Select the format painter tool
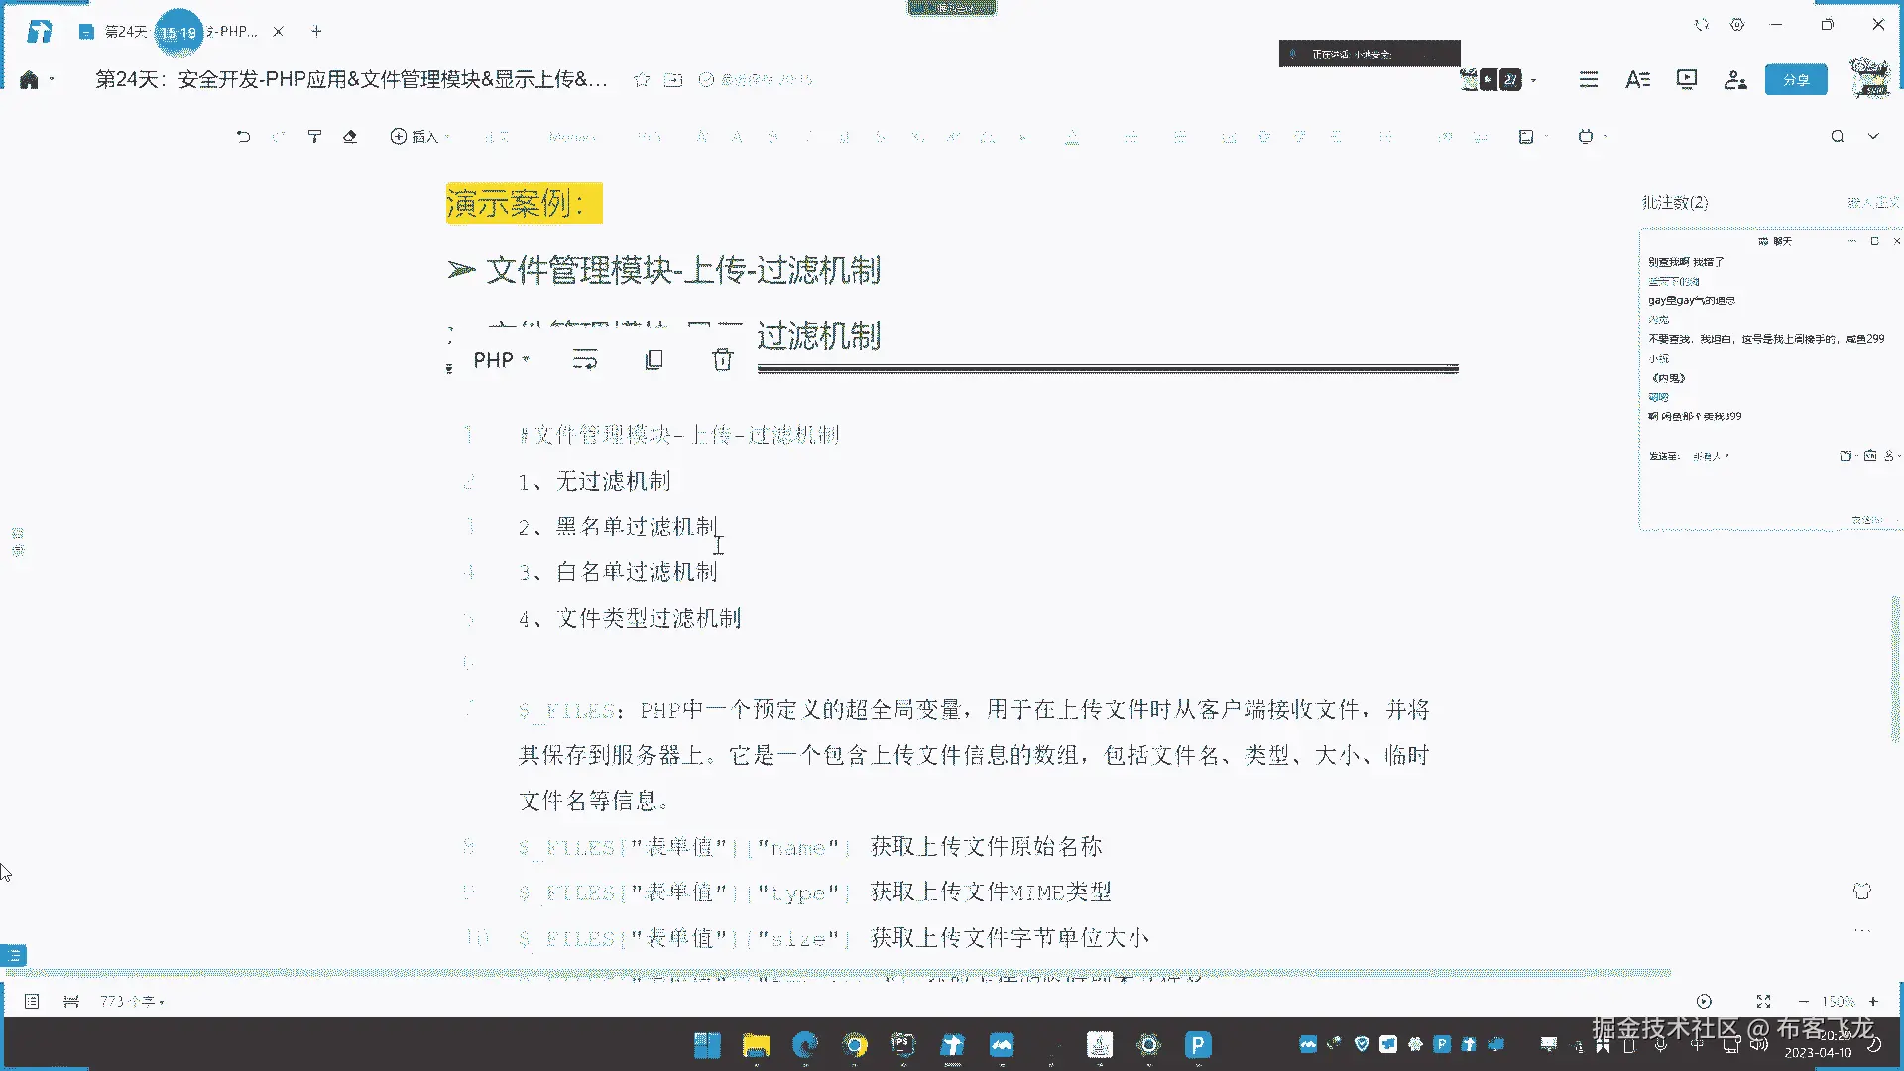 (314, 137)
